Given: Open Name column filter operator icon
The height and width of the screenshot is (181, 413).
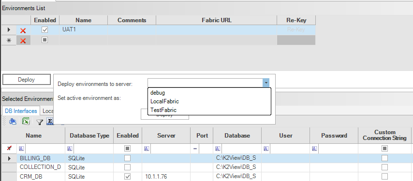Looking at the screenshot, I should tap(21, 149).
